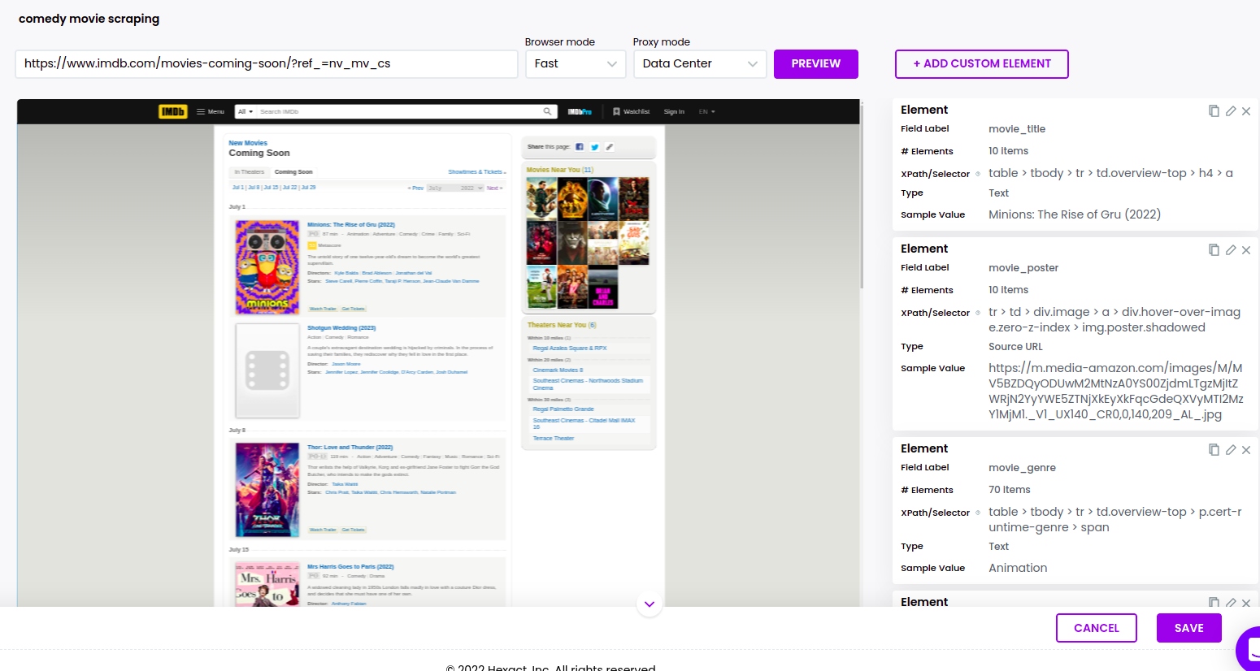Edit the movie_title element
The width and height of the screenshot is (1260, 671).
coord(1231,111)
